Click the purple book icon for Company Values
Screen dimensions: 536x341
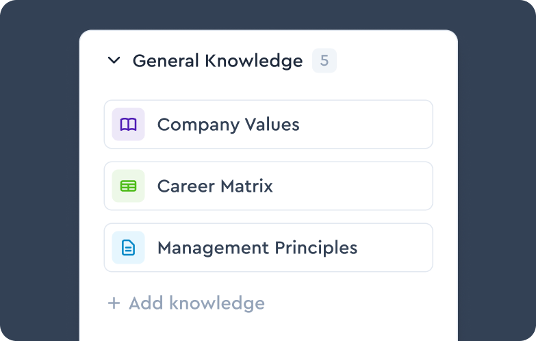click(x=129, y=125)
